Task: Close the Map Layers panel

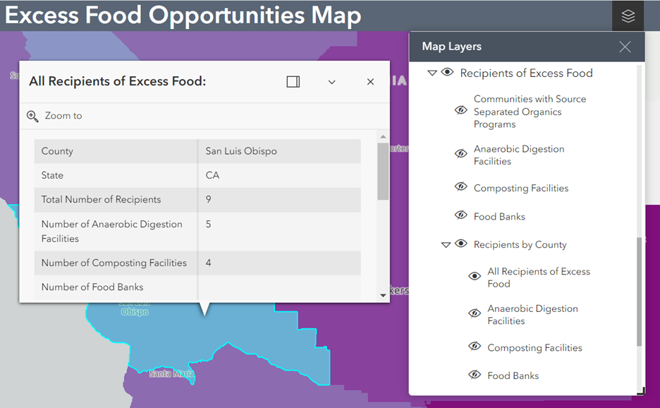Action: [x=624, y=47]
